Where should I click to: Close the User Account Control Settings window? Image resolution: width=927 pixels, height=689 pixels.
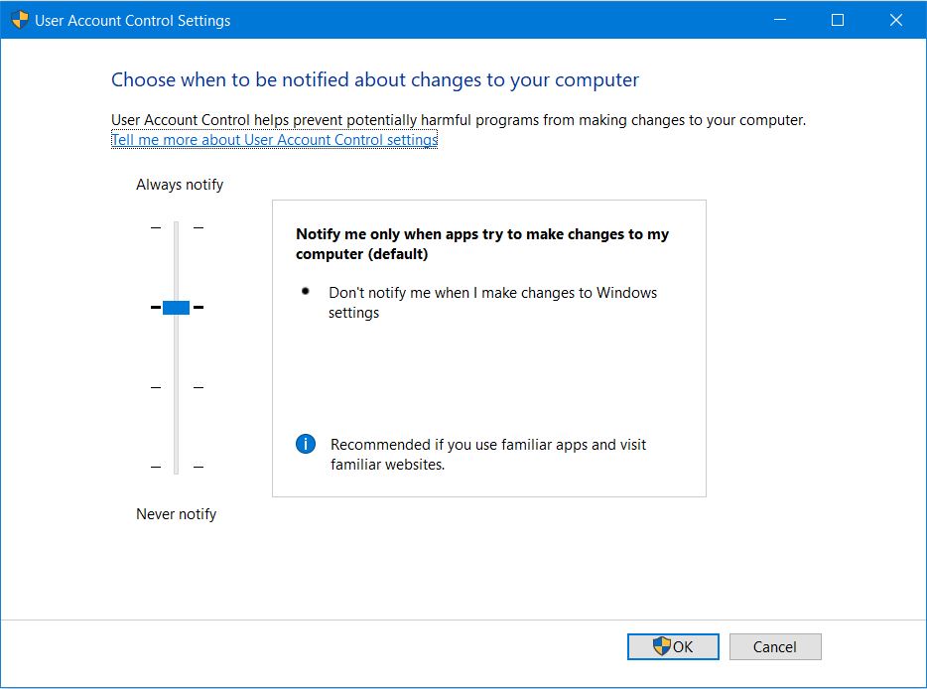[x=895, y=20]
